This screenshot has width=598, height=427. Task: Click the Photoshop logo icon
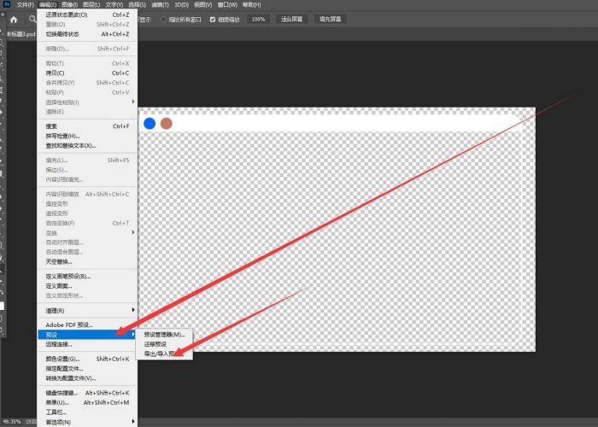click(x=5, y=5)
